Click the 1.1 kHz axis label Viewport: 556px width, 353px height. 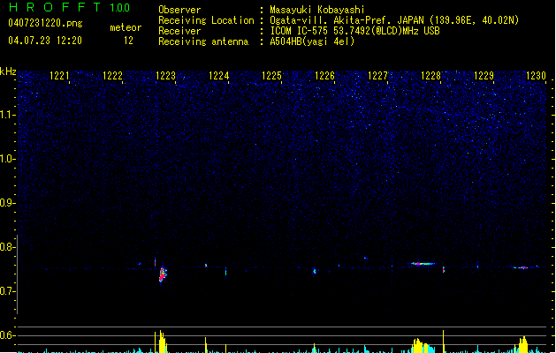[7, 115]
